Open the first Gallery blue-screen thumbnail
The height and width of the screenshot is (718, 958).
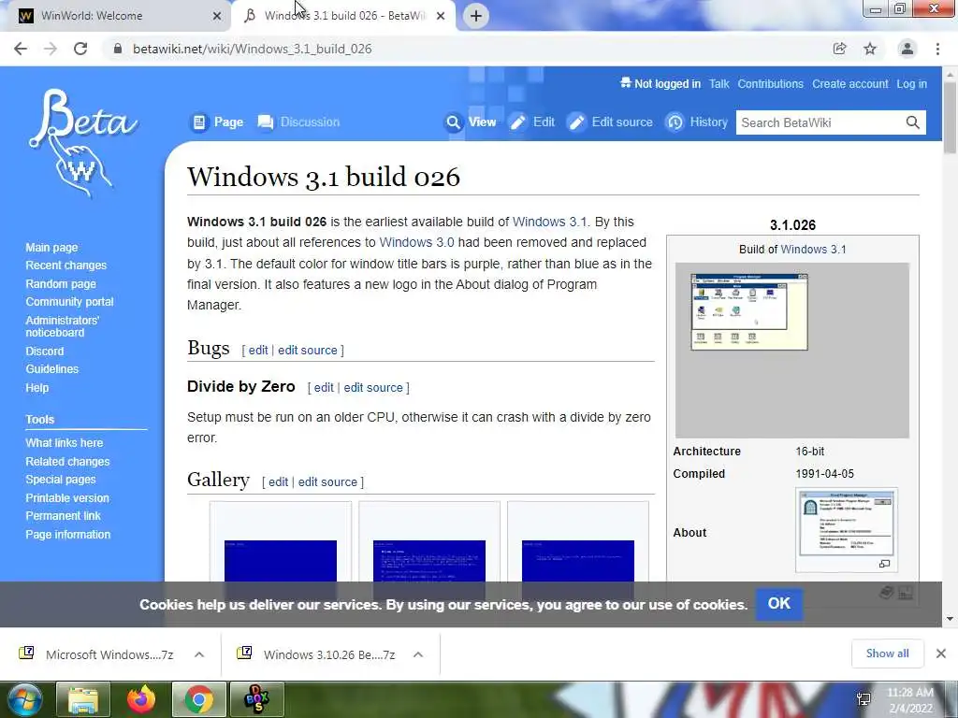pos(281,561)
